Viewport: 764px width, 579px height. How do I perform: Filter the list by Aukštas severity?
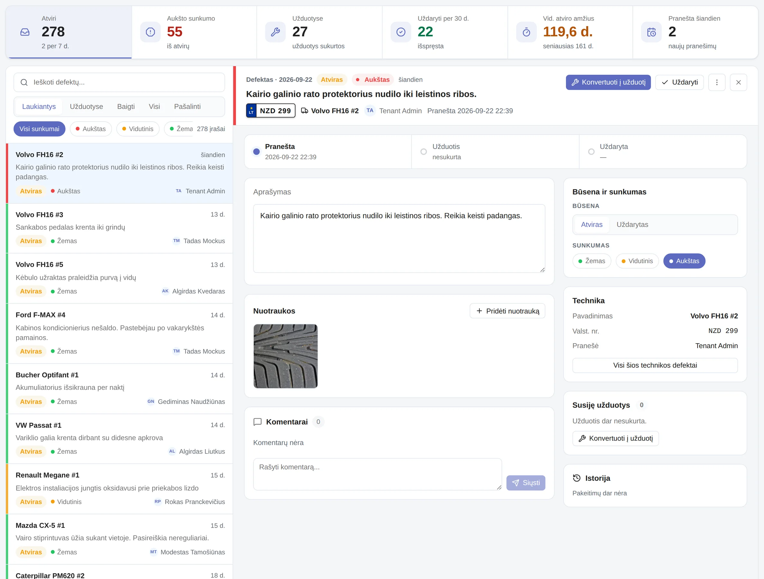pyautogui.click(x=90, y=129)
